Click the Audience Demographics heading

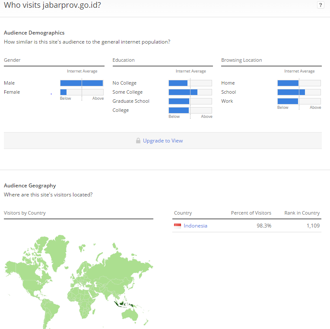34,33
